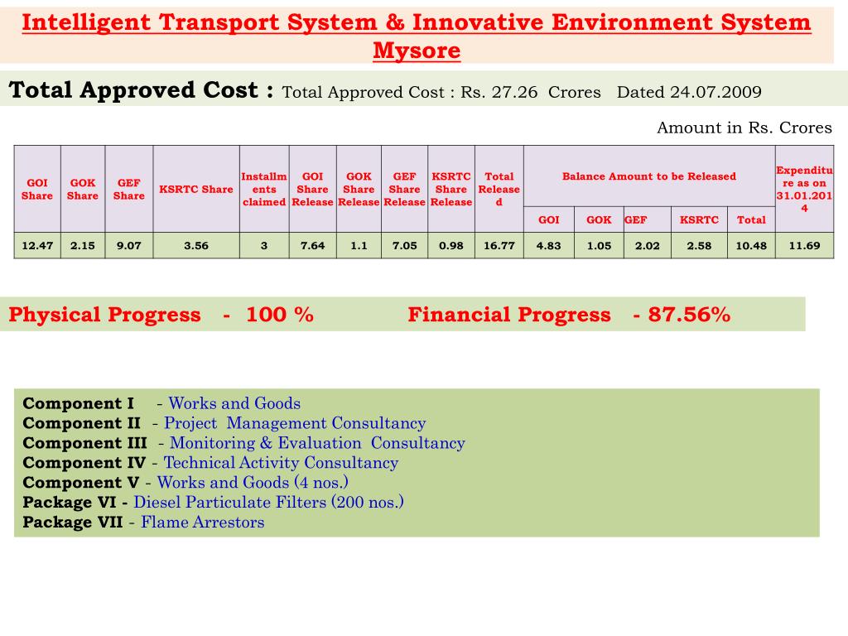Select the 'GOI Share' column header

[x=37, y=190]
